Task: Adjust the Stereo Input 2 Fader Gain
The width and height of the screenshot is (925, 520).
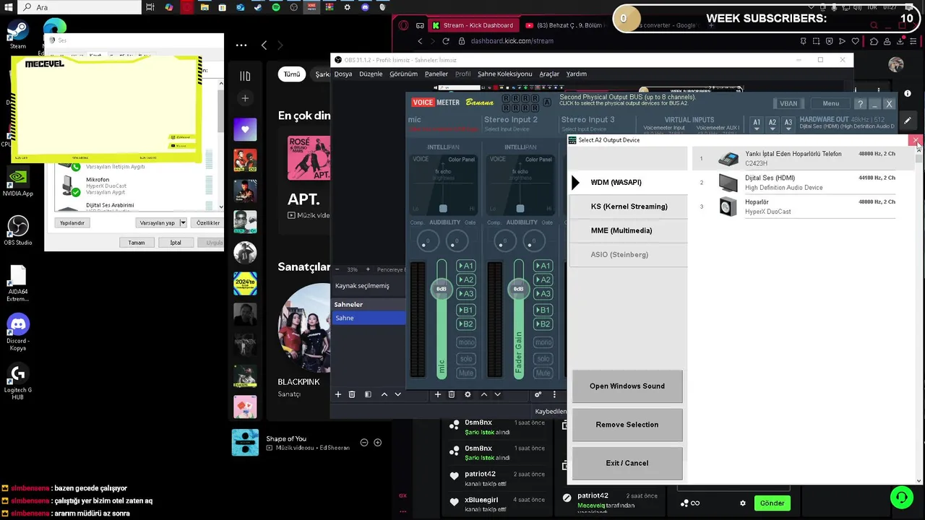Action: (518, 289)
